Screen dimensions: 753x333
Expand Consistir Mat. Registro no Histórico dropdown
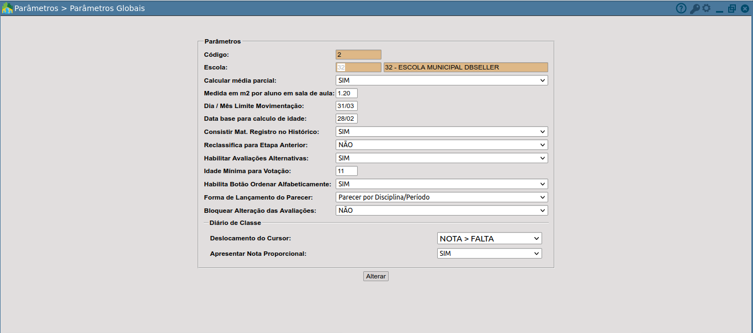(441, 132)
